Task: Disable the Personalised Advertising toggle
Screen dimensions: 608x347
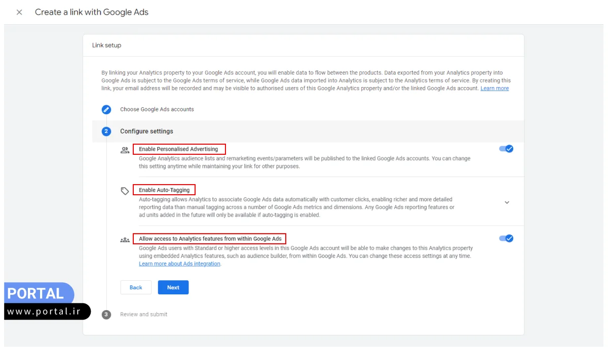Action: tap(506, 149)
